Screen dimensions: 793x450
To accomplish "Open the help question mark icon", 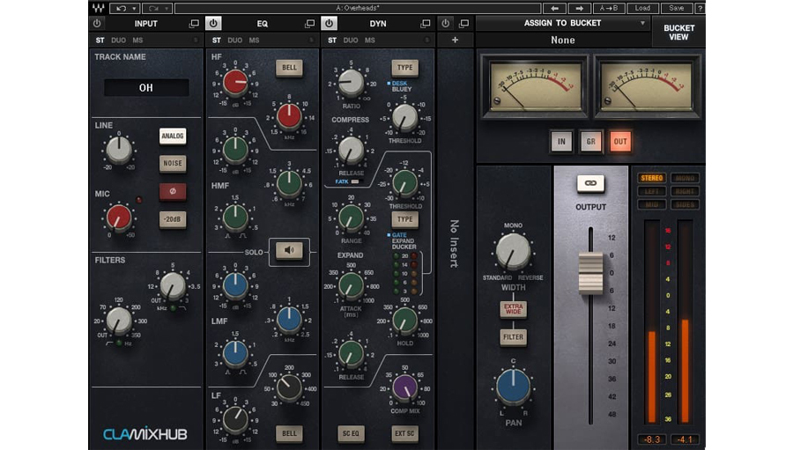I will 700,8.
